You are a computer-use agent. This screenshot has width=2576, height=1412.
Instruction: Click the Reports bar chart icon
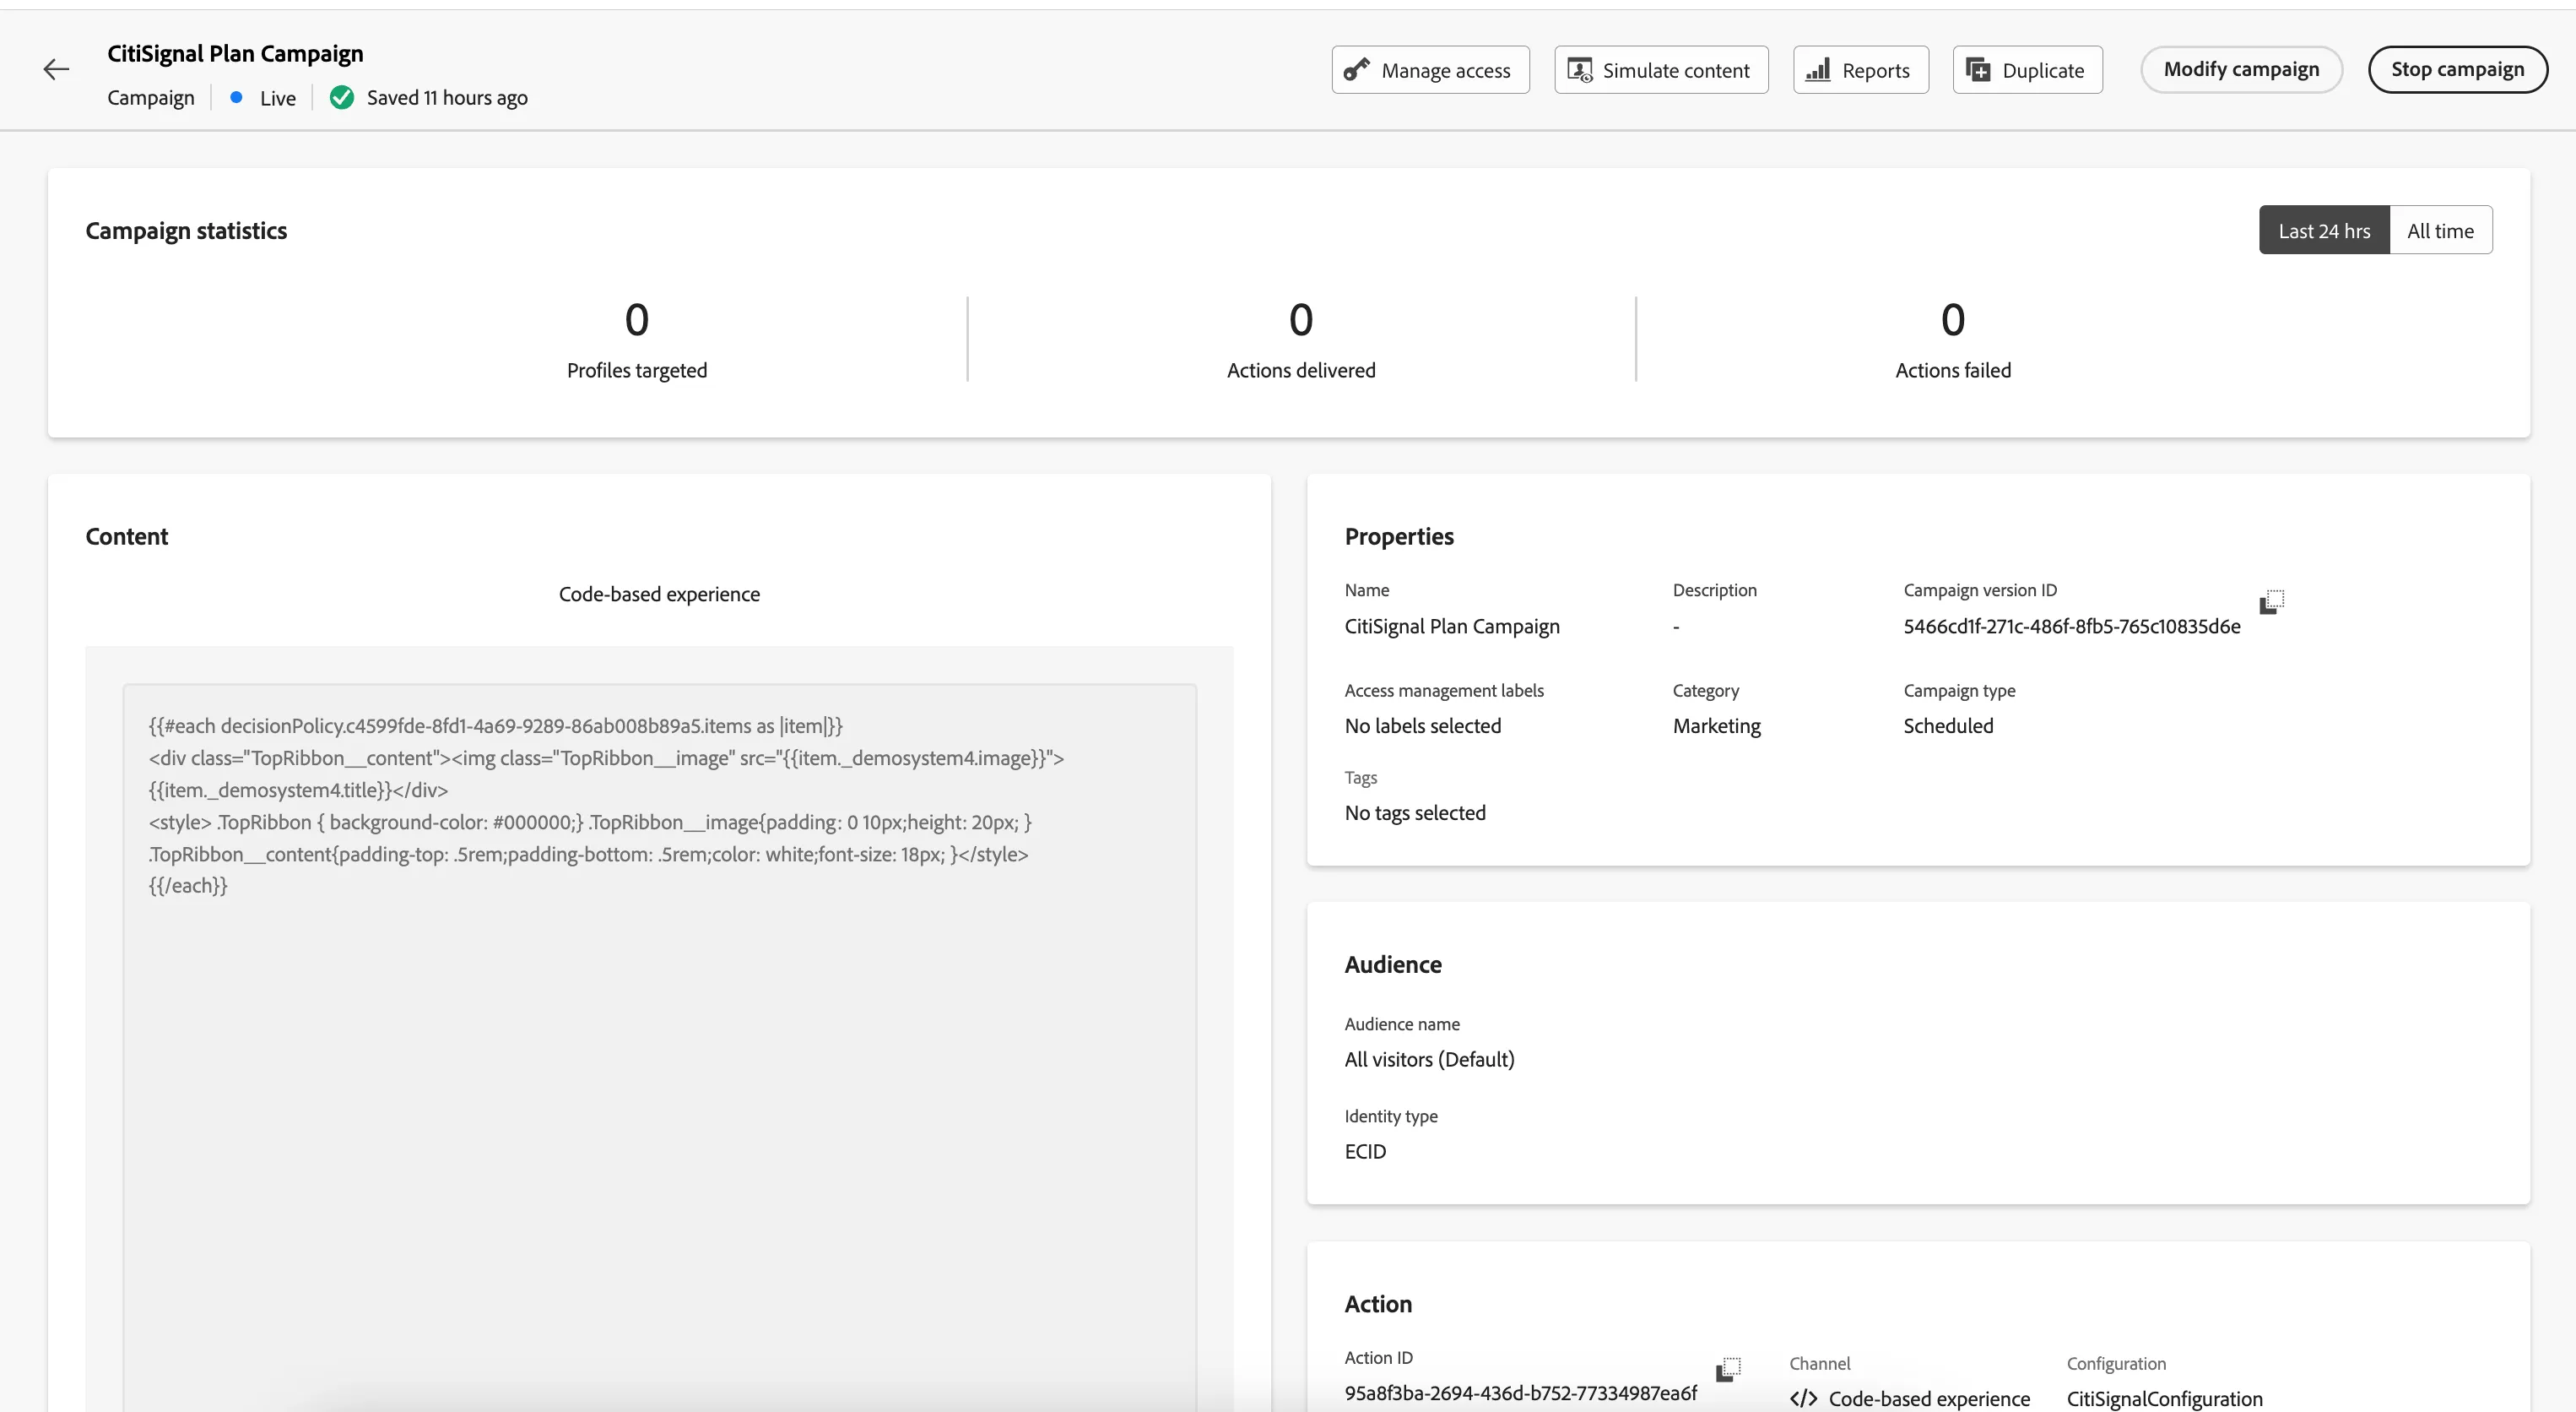pos(1818,70)
